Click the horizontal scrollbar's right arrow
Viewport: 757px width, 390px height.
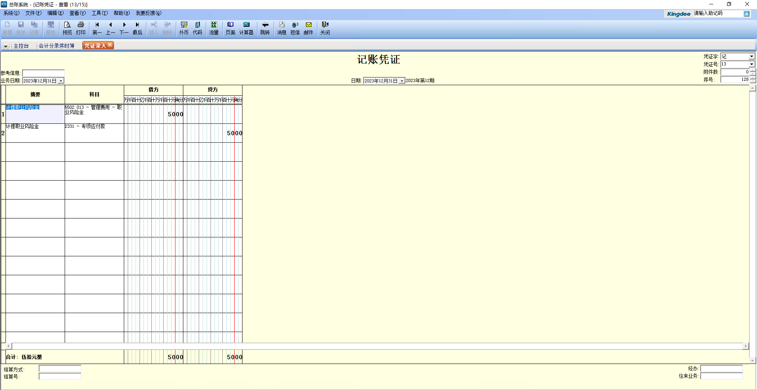point(745,346)
